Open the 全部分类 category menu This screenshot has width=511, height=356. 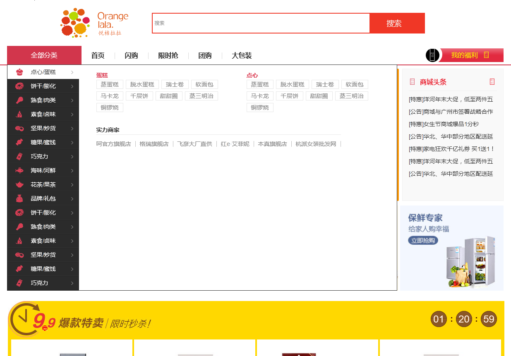point(44,55)
